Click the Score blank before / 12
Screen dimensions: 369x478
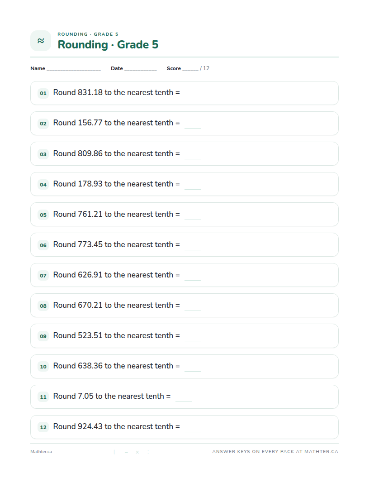pos(190,70)
